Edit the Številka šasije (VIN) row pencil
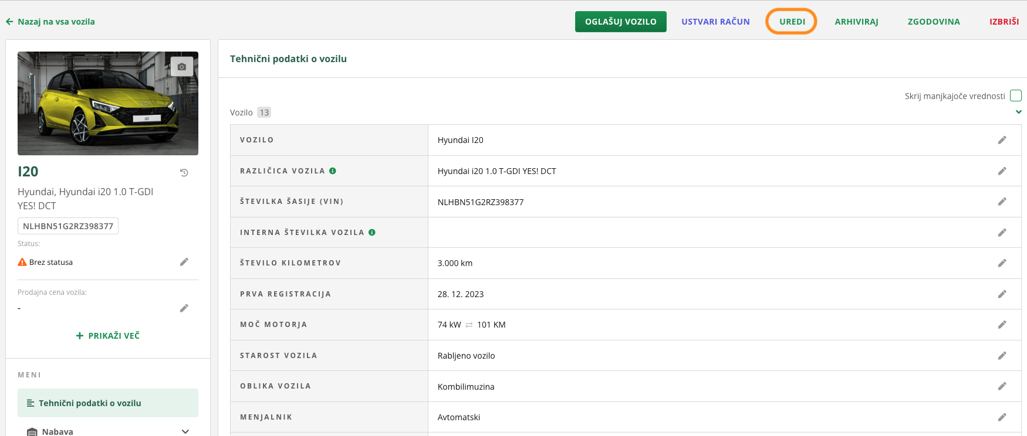Viewport: 1027px width, 436px height. (1002, 202)
